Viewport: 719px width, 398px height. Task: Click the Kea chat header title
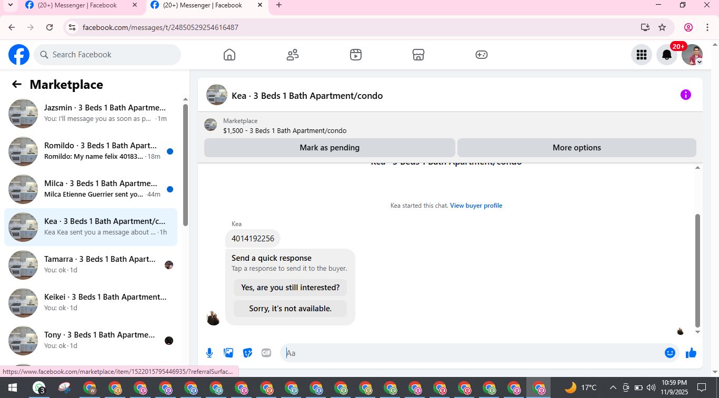coord(307,96)
